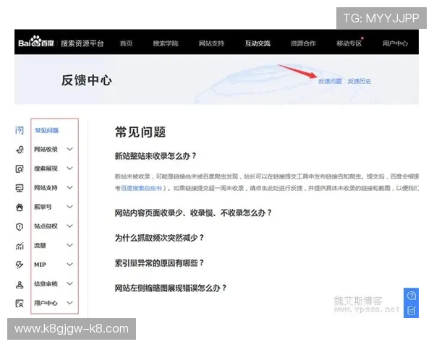Screen dimensions: 434x347
Task: Click the 反馈历史 link
Action: pyautogui.click(x=359, y=81)
